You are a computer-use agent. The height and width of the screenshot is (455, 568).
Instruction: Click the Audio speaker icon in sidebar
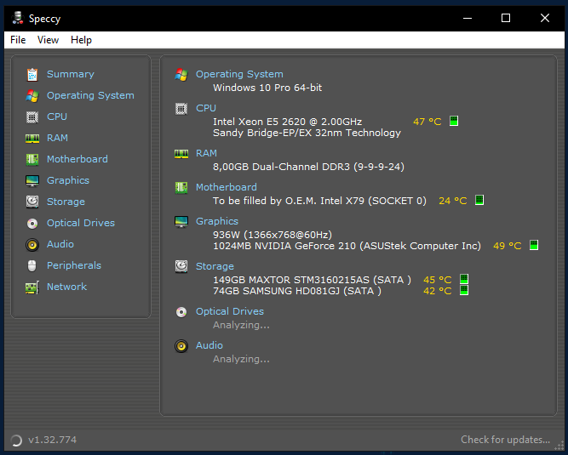point(32,245)
